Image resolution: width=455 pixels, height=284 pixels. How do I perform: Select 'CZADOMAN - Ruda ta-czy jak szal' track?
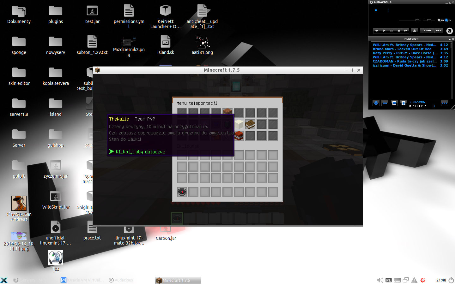[410, 61]
